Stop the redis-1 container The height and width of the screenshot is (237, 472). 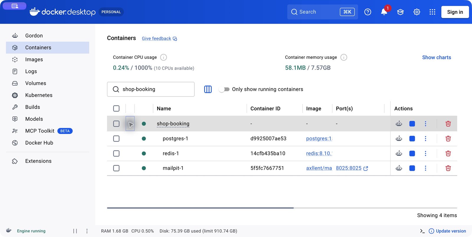click(x=412, y=153)
